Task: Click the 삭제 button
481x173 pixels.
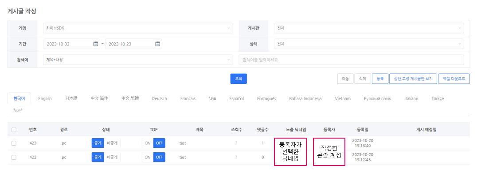Action: click(x=363, y=79)
